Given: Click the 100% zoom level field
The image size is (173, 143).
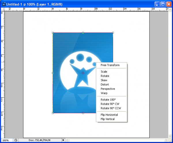Looking at the screenshot, I should pos(6,140).
